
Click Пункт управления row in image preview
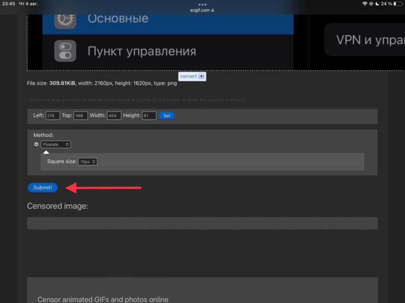(x=168, y=51)
